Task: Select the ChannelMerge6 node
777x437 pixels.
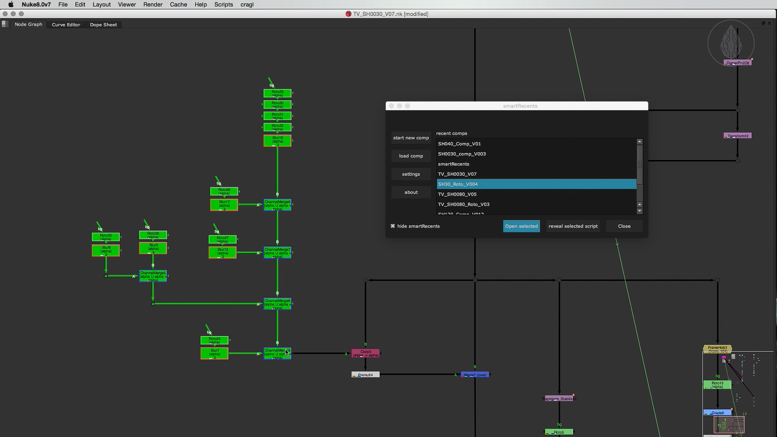Action: click(x=278, y=205)
